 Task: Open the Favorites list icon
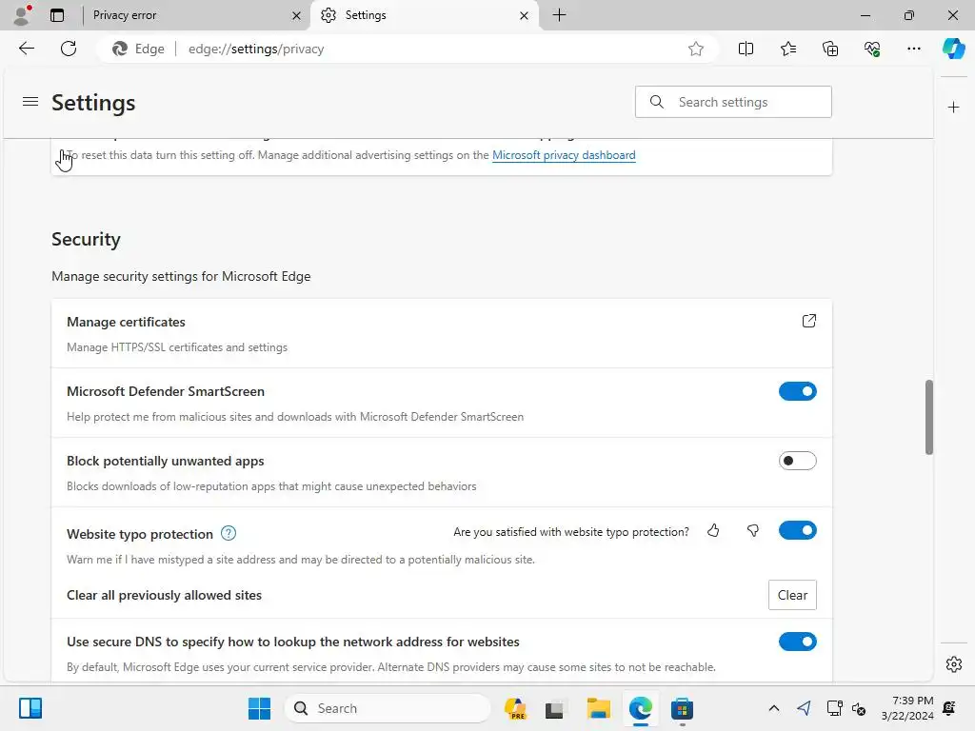tap(787, 49)
